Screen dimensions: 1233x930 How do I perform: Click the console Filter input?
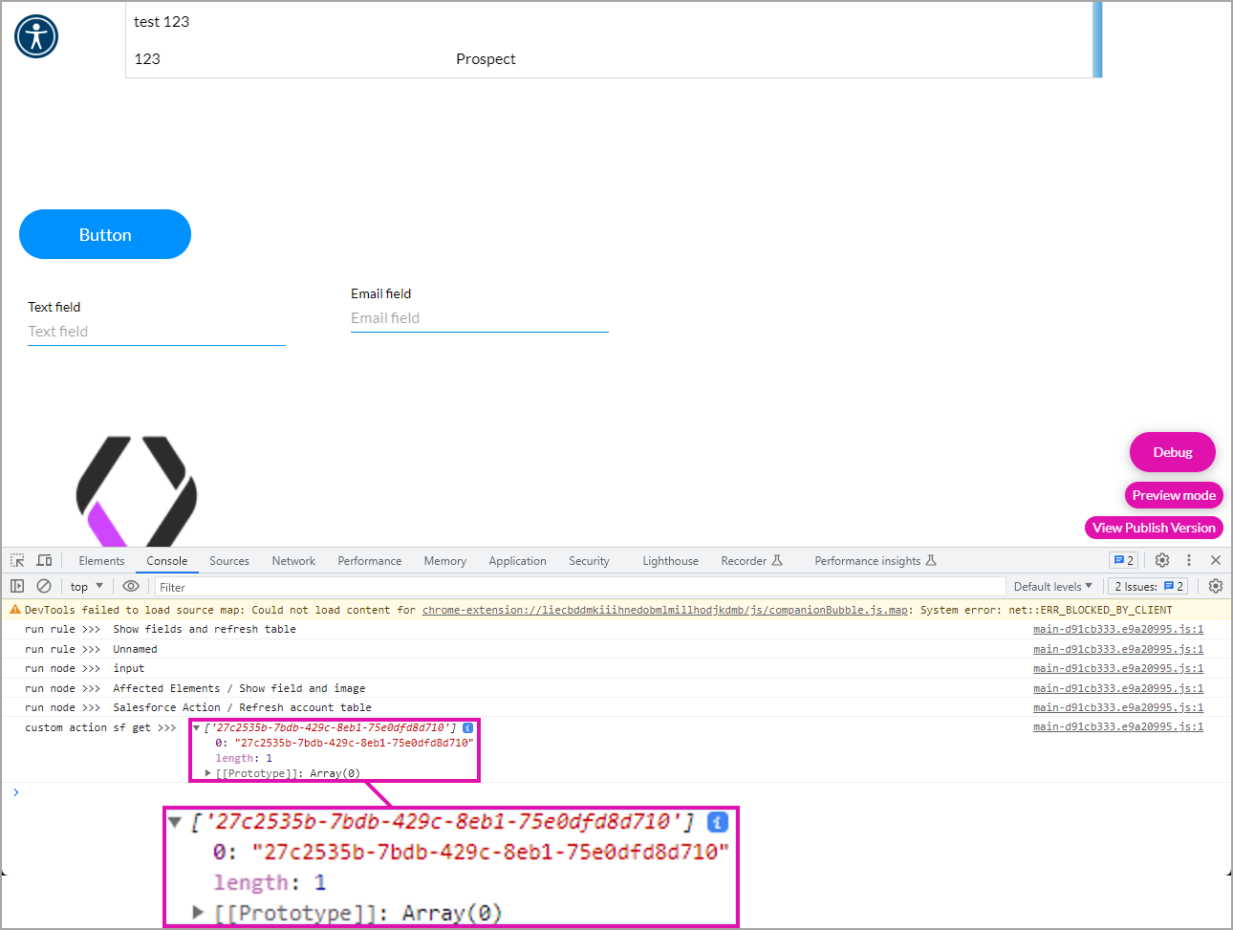tap(580, 587)
